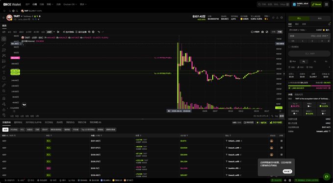This screenshot has height=183, width=333.
Task: Select the Buy tab
Action: point(299,19)
